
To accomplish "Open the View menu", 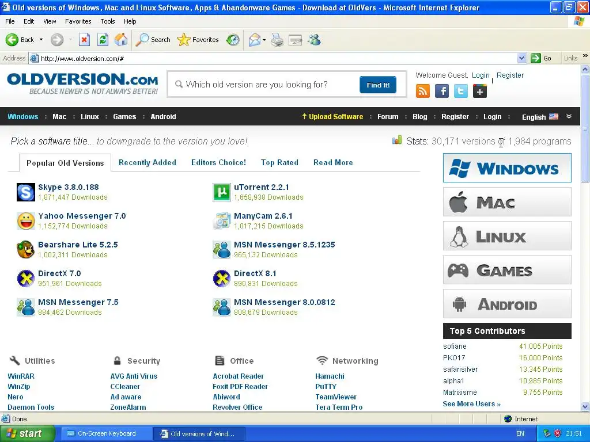I will pos(50,21).
